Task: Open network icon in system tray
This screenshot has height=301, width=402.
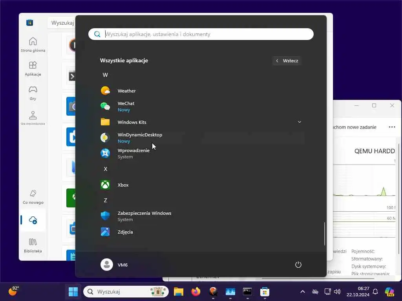Action: pos(327,292)
